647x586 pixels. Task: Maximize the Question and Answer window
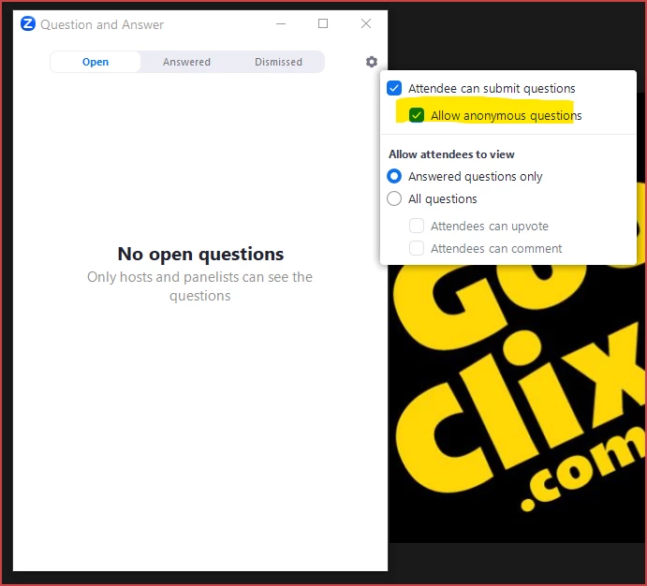[323, 24]
